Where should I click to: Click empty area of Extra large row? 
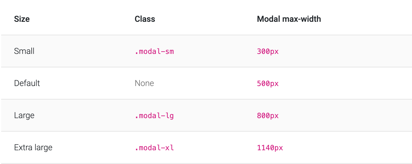(x=345, y=147)
